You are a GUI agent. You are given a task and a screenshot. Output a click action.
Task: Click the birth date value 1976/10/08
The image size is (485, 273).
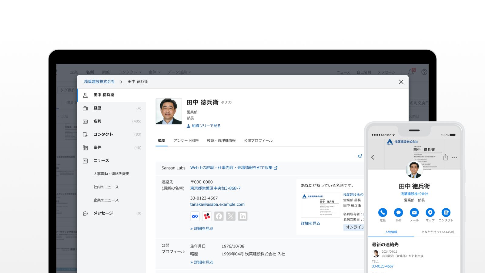tap(233, 246)
